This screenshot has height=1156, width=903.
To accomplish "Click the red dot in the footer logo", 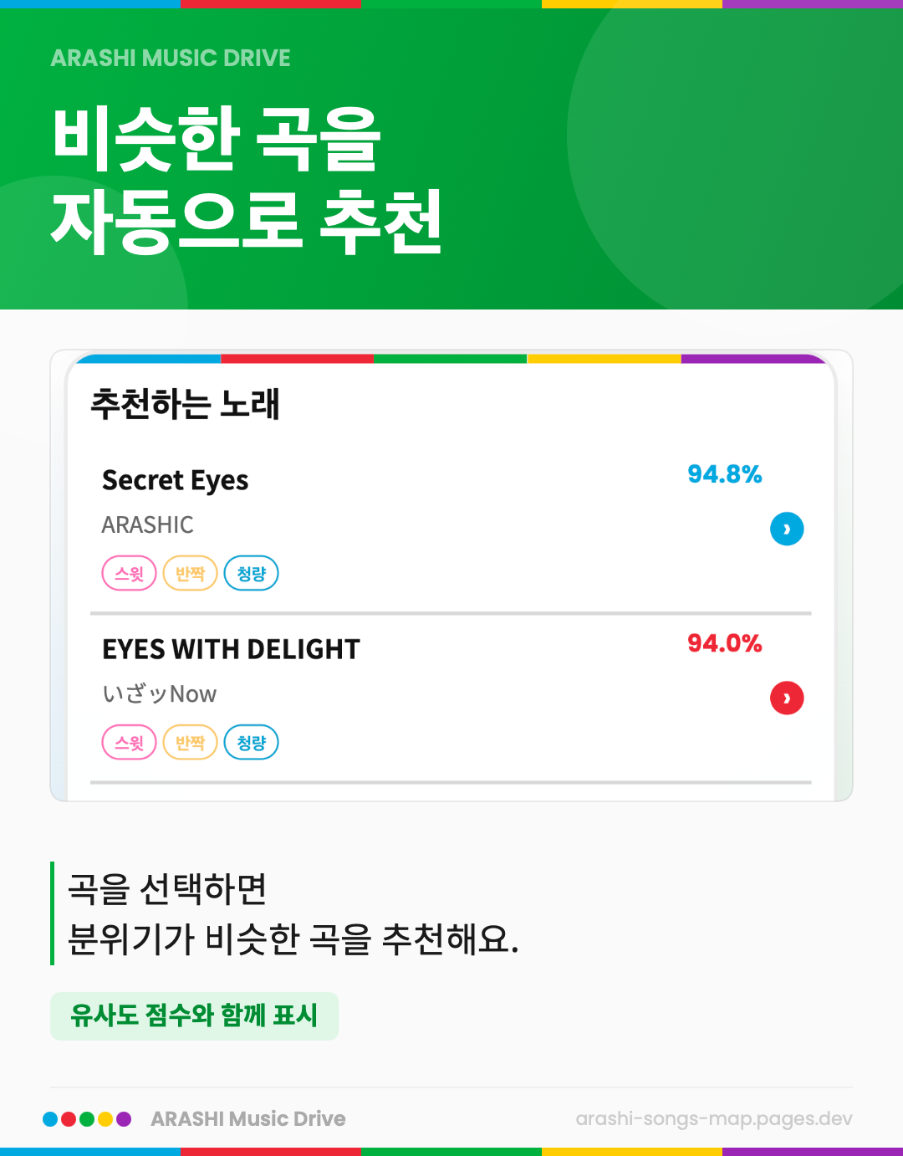I will pyautogui.click(x=69, y=1119).
